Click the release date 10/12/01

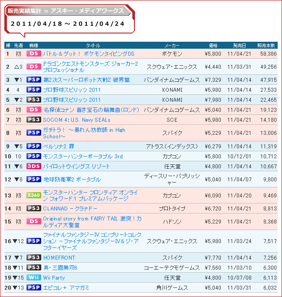[x=239, y=157]
